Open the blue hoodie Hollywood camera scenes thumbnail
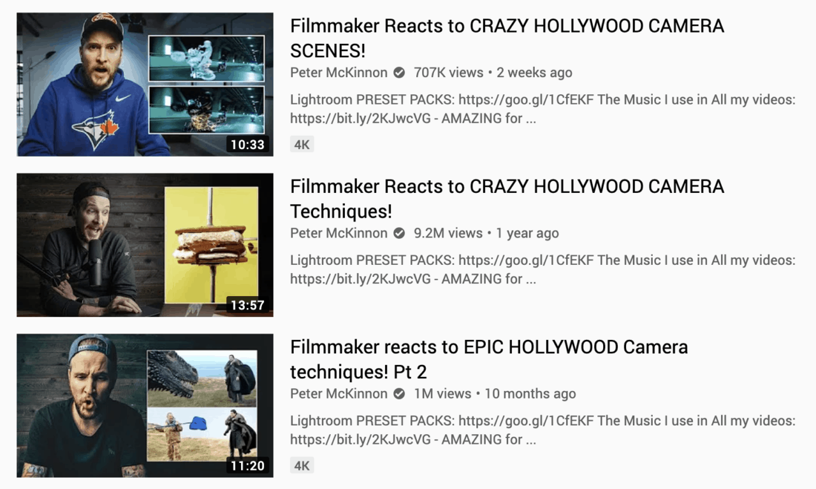Screen dimensions: 816x489 (x=145, y=84)
